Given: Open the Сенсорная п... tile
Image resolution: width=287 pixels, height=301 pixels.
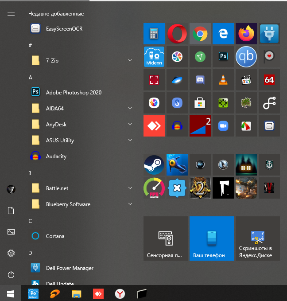Looking at the screenshot, I should click(x=166, y=238).
